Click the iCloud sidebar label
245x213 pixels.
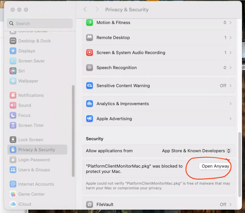pos(25,204)
